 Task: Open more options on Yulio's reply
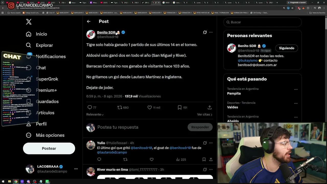point(211,143)
